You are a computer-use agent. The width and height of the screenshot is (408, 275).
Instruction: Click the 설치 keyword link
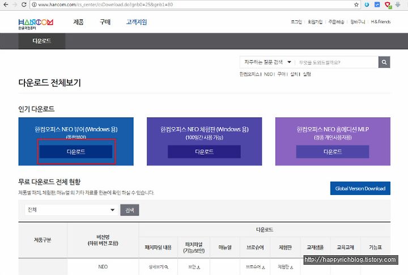tap(294, 74)
